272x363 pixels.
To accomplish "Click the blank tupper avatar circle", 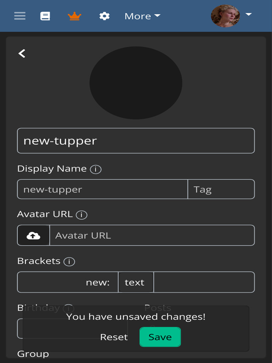I will (x=136, y=83).
